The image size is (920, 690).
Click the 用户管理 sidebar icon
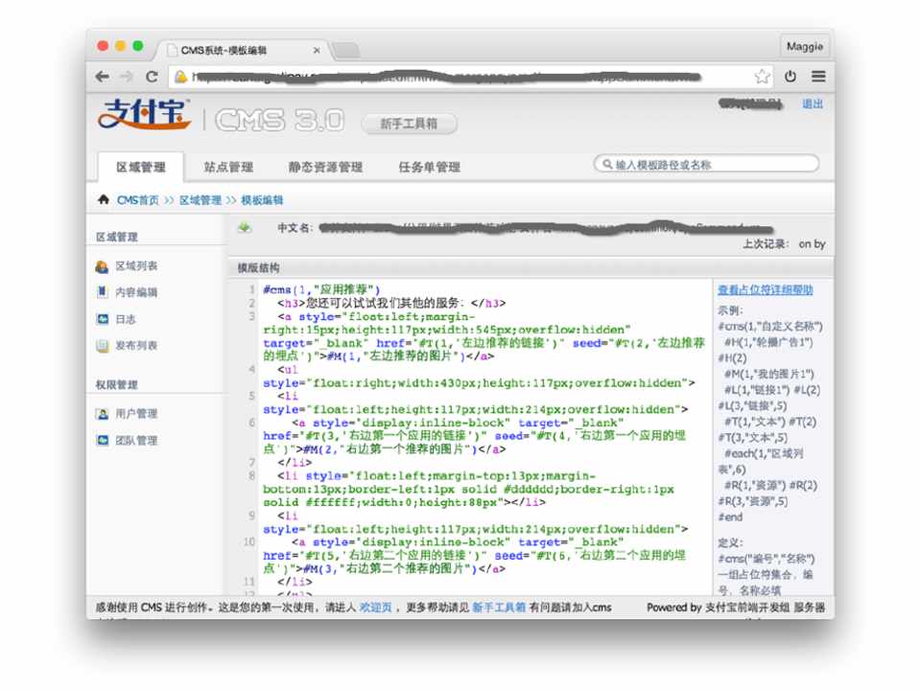coord(102,414)
